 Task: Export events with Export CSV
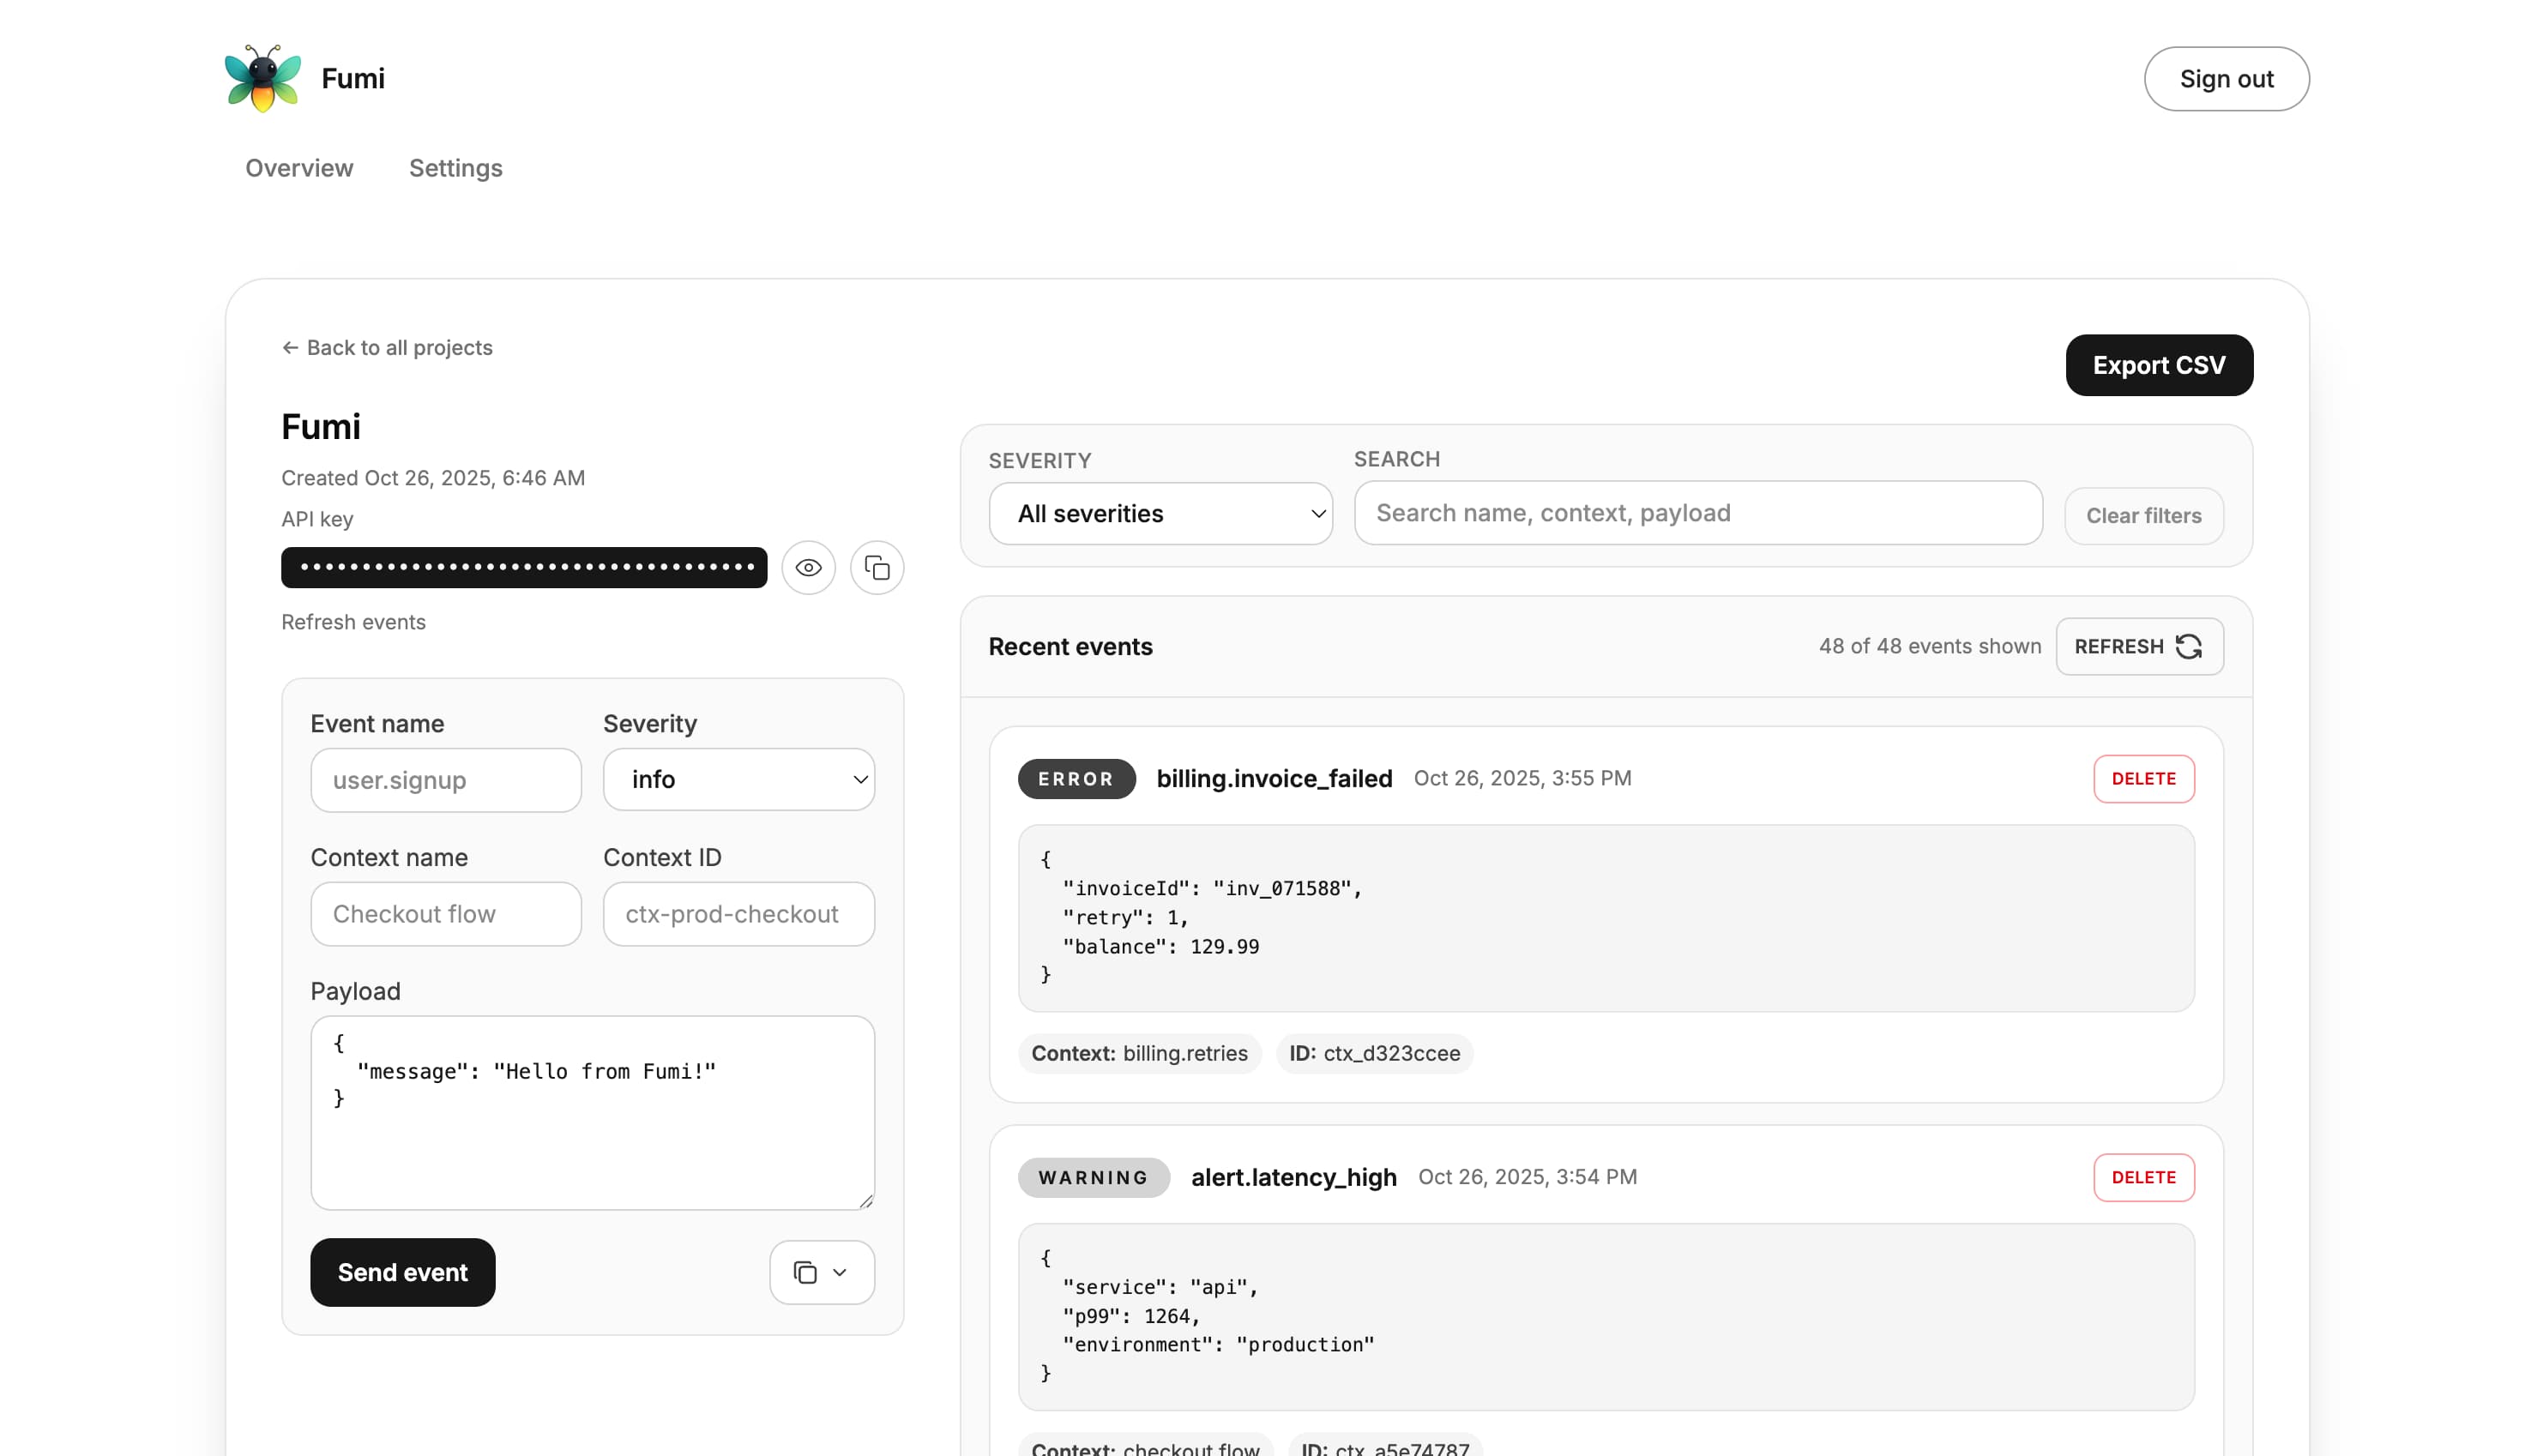(2159, 365)
